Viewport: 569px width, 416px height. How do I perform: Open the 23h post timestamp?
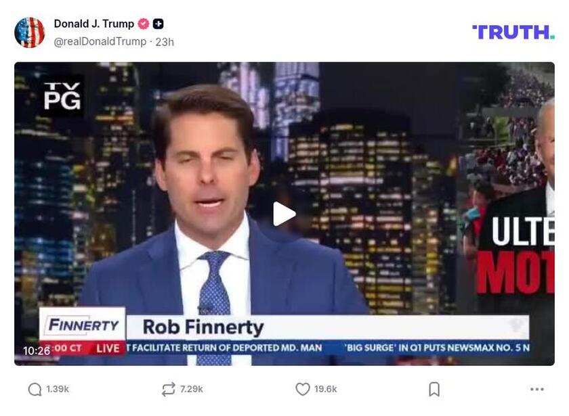pos(165,42)
